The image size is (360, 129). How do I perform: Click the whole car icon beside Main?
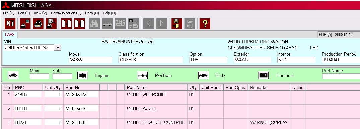[x=13, y=75]
